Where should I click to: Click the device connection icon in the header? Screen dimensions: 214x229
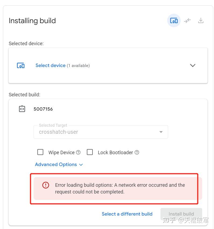(x=174, y=20)
